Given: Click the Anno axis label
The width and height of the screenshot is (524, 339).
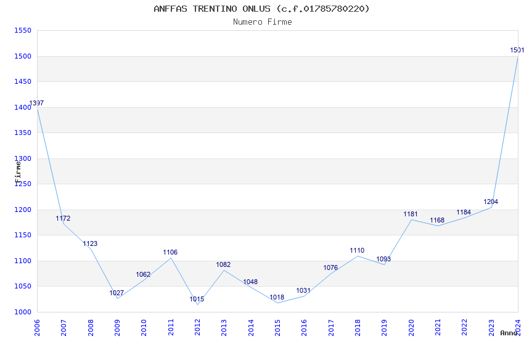Looking at the screenshot, I should (x=509, y=333).
